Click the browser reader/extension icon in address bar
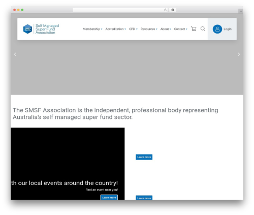254x215 pixels. [173, 10]
